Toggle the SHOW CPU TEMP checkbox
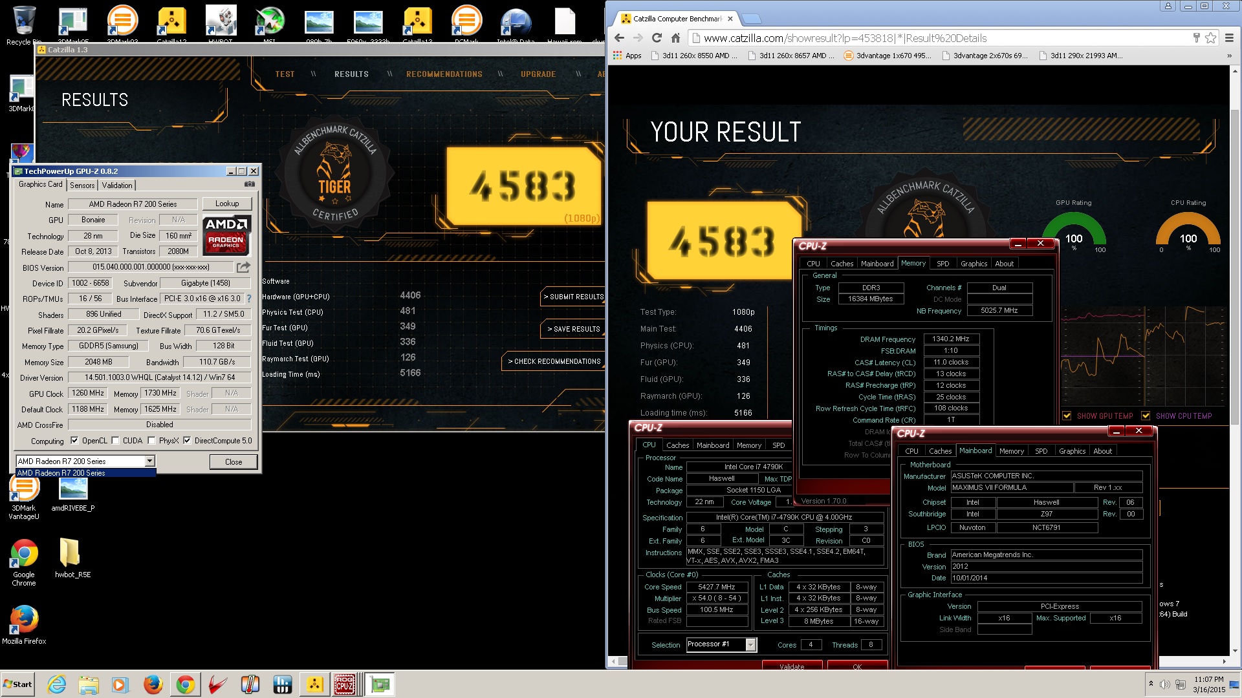1242x698 pixels. 1146,416
